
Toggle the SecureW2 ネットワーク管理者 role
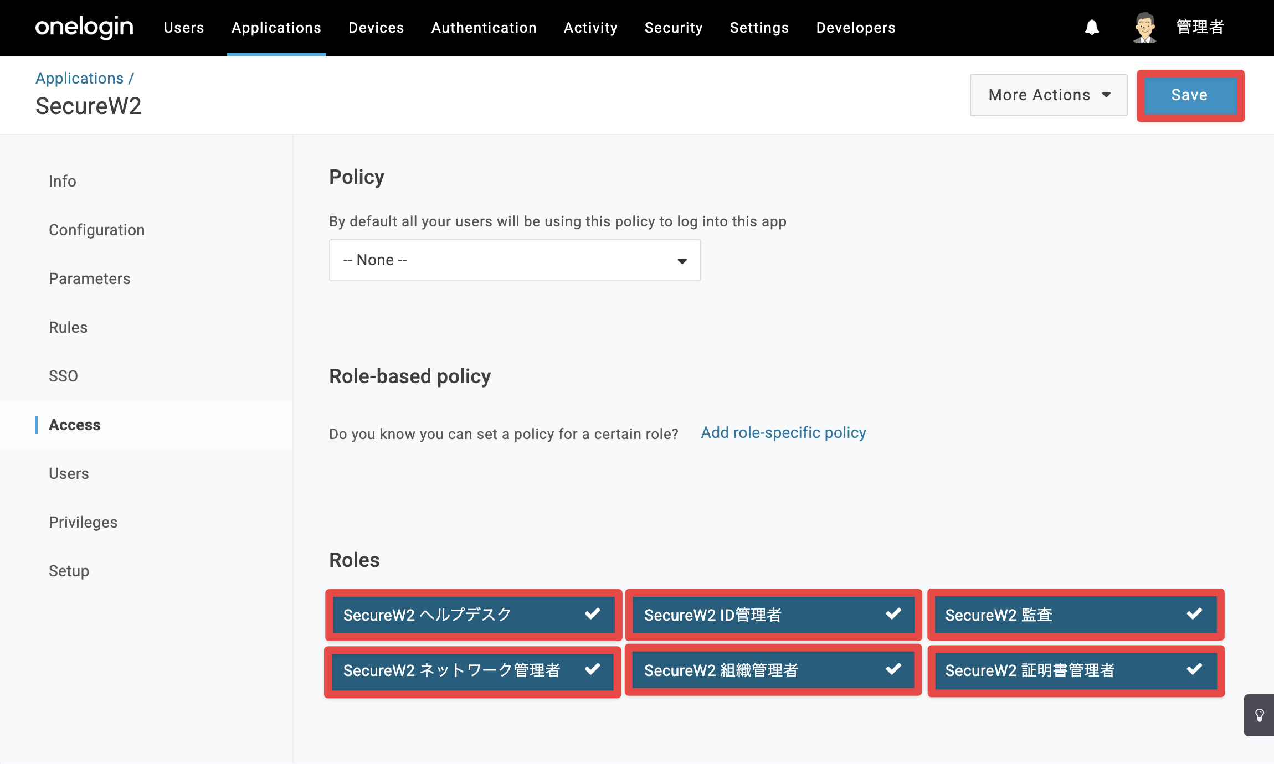coord(472,670)
